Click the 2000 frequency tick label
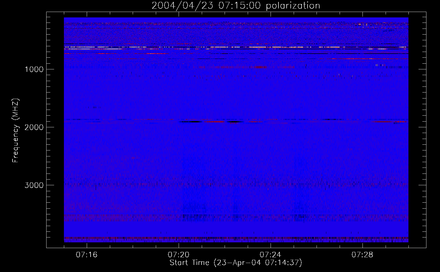 tap(34, 127)
